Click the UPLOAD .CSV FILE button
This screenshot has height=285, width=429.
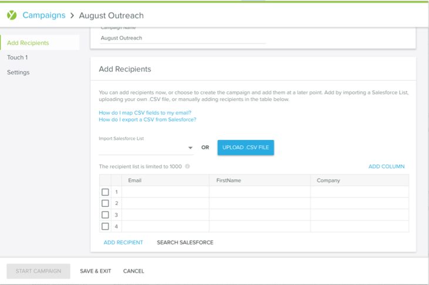click(x=246, y=147)
